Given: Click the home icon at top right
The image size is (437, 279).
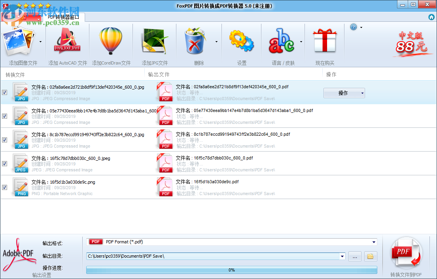Looking at the screenshot, I should tap(431, 17).
